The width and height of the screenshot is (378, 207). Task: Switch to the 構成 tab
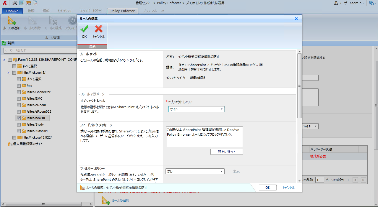pyautogui.click(x=46, y=11)
